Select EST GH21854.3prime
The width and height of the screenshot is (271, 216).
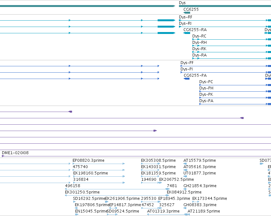pos(200,186)
